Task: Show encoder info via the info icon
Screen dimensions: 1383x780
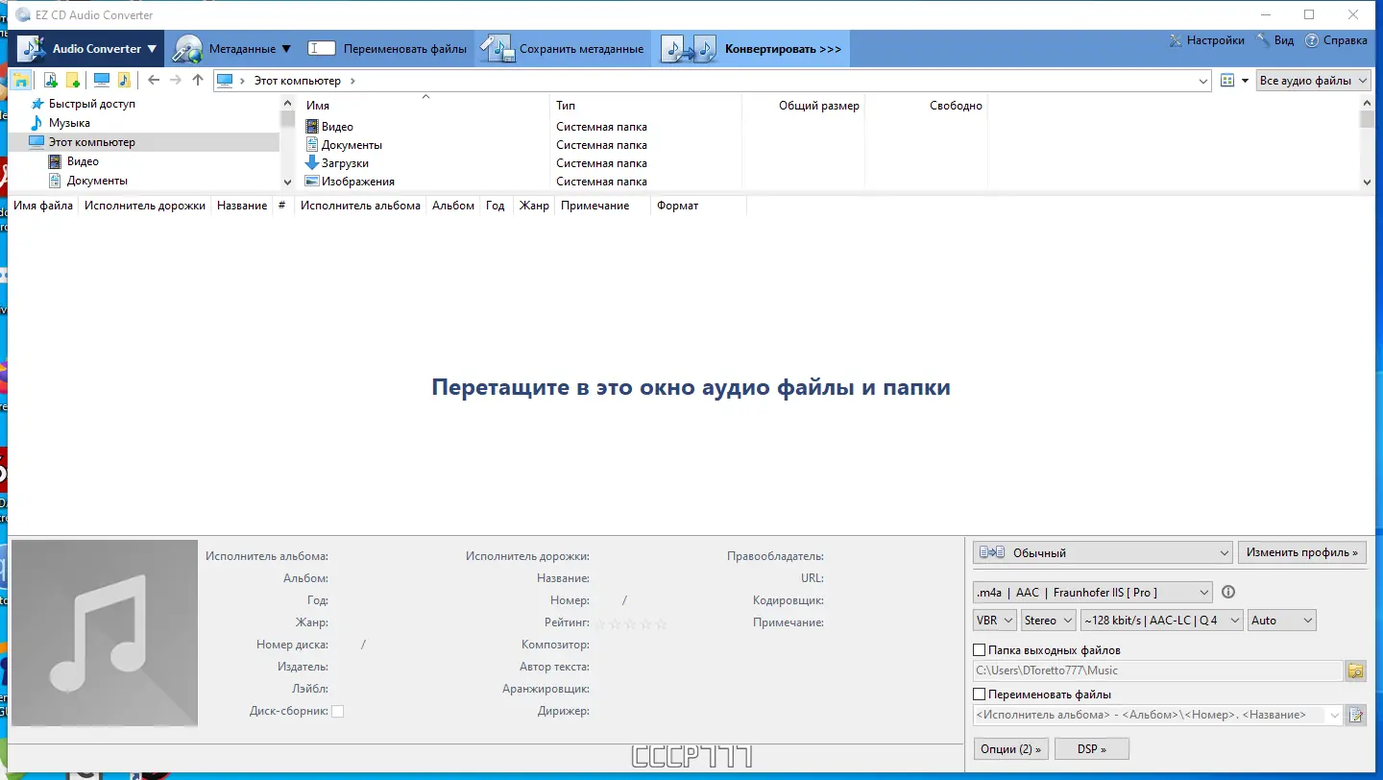Action: pyautogui.click(x=1226, y=592)
